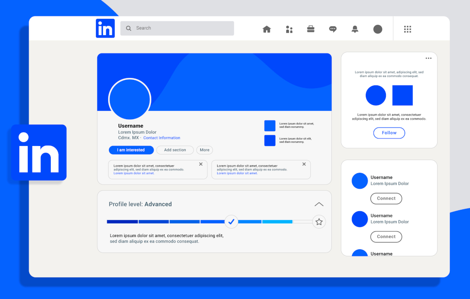Open the apps grid menu icon
Image resolution: width=470 pixels, height=299 pixels.
407,29
